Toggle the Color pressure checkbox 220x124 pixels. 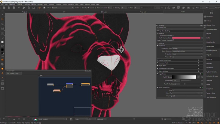[81, 8]
